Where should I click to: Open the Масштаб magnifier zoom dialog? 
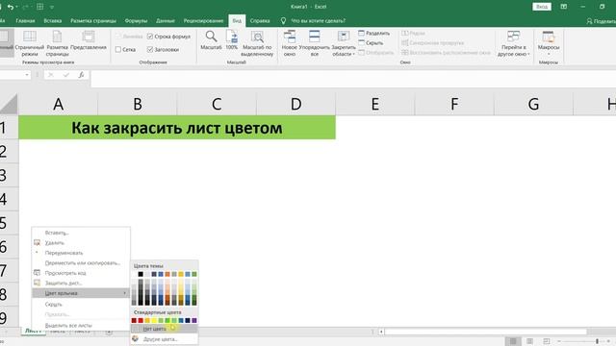(x=211, y=39)
